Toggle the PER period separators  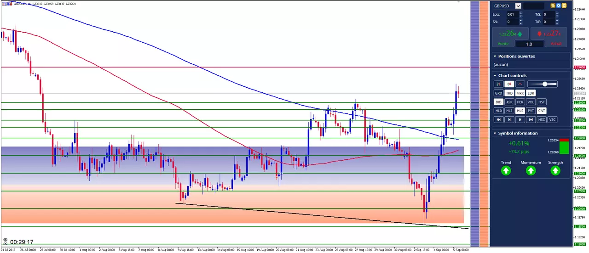coord(520,102)
